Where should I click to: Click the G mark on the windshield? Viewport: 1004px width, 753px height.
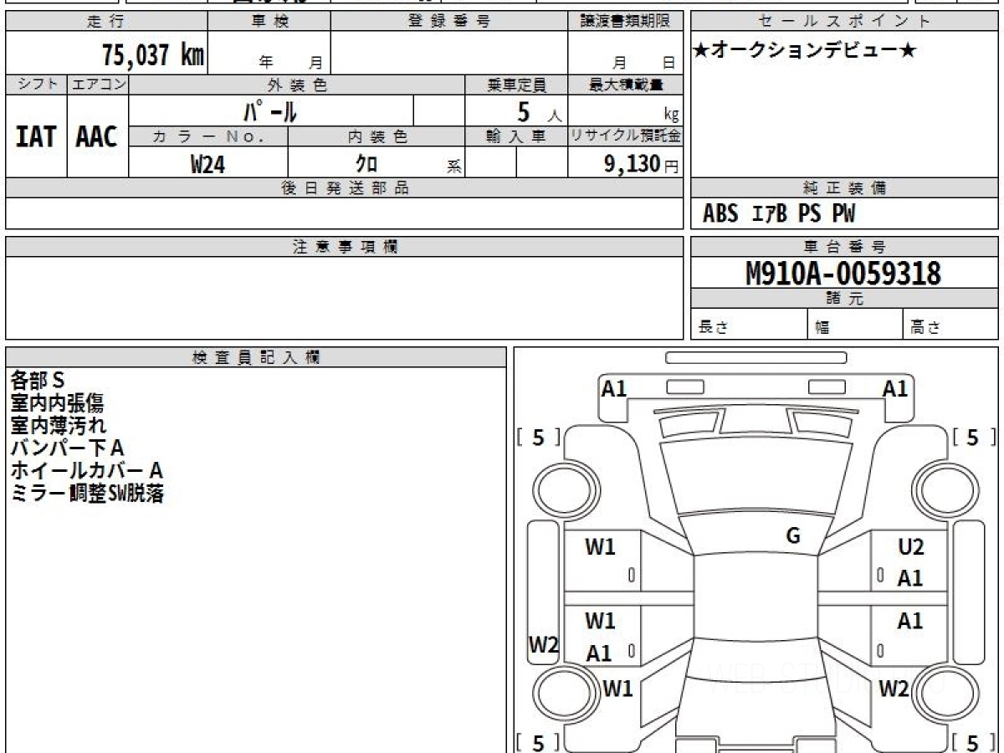point(793,536)
